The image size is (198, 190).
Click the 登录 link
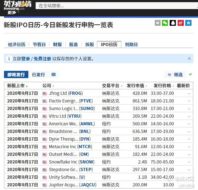click(x=25, y=59)
